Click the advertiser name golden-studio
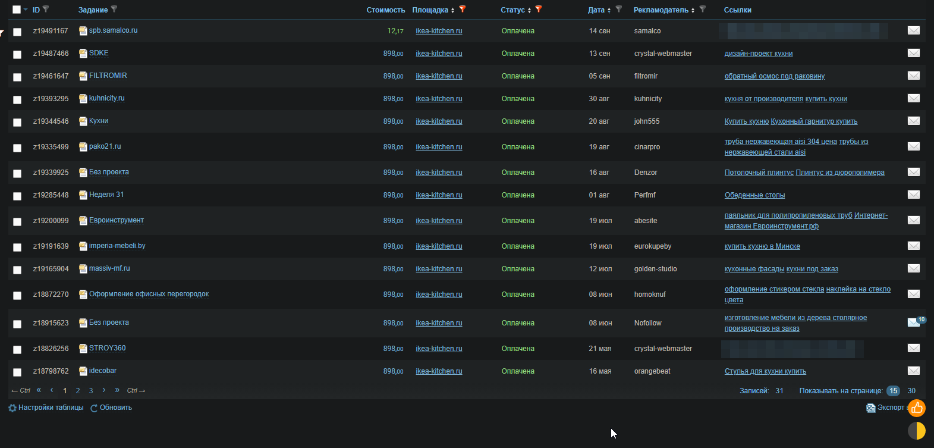The width and height of the screenshot is (934, 448). click(x=656, y=269)
